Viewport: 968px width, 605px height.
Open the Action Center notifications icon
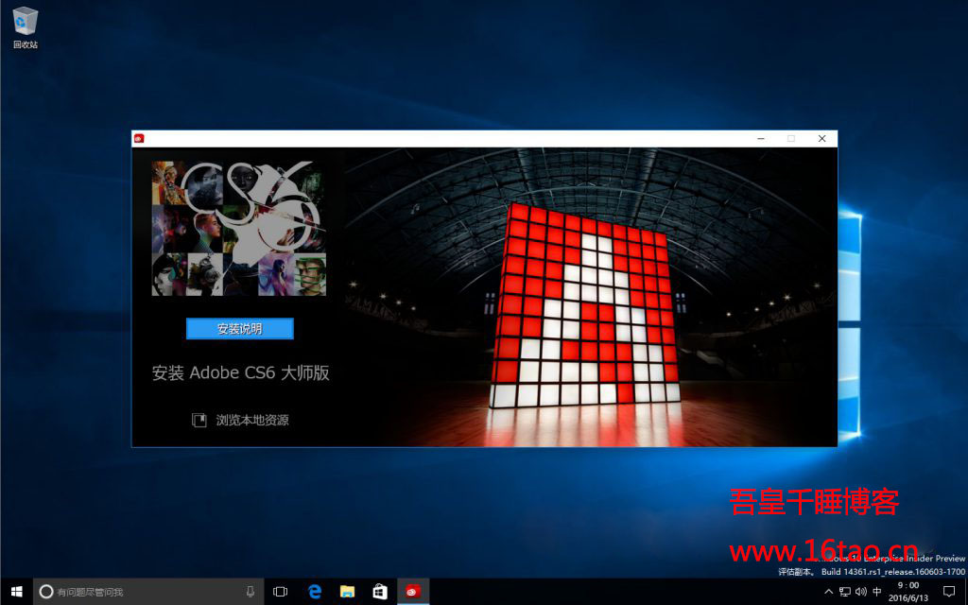tap(949, 592)
